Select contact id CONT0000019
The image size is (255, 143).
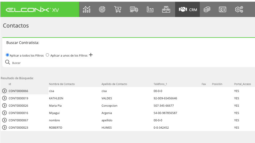click(19, 98)
